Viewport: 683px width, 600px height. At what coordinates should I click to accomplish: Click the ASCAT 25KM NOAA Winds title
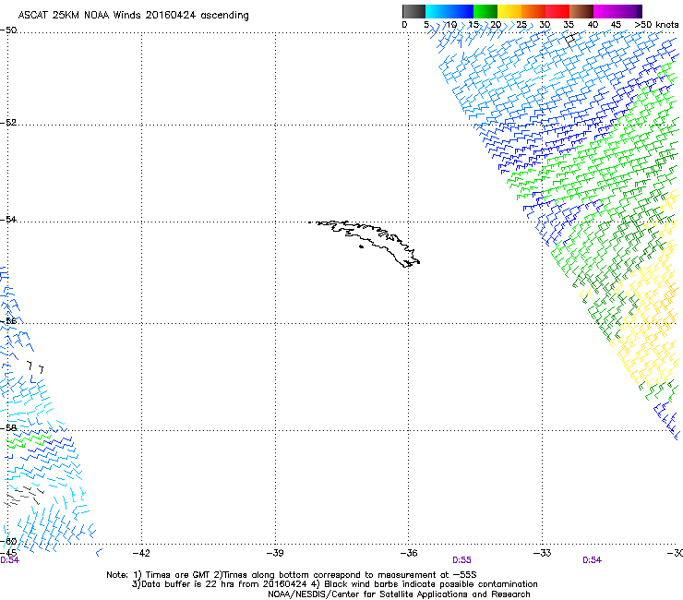[x=133, y=16]
